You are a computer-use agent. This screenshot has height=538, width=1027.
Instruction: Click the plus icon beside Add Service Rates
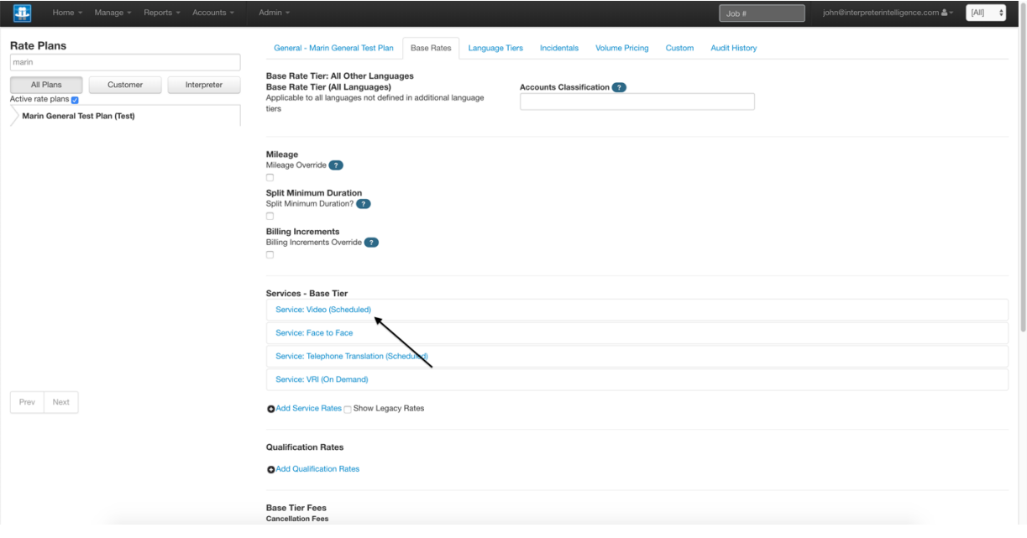270,408
